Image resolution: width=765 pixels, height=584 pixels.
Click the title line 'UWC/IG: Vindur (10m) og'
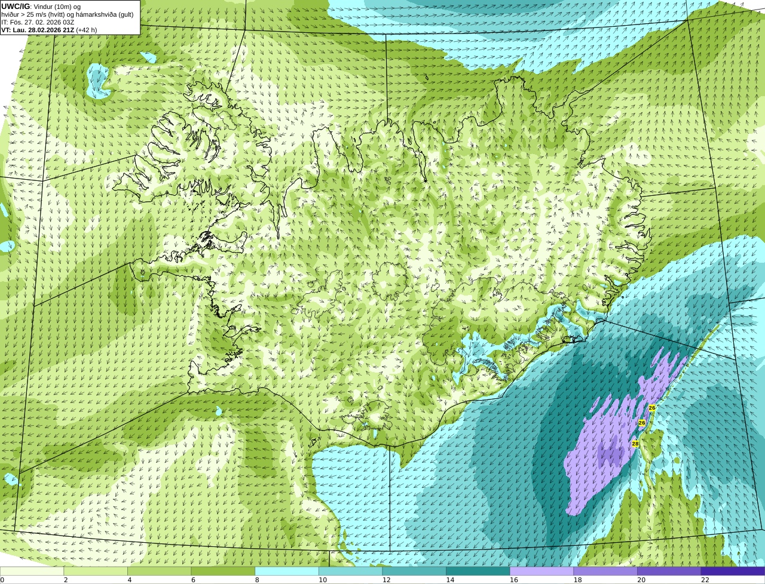point(41,6)
